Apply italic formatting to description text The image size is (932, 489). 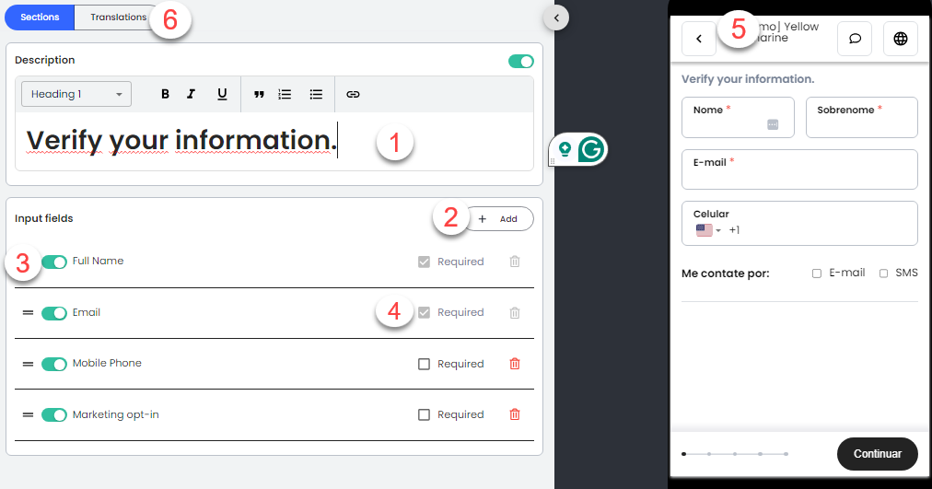point(192,94)
